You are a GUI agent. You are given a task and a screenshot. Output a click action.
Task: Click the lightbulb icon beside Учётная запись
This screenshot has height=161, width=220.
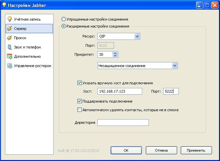10,19
